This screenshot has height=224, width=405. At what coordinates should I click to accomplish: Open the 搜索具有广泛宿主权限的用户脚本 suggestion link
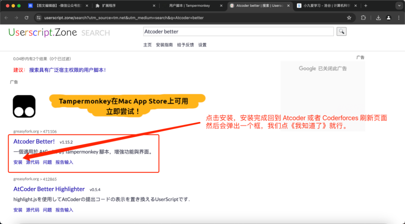(67, 70)
